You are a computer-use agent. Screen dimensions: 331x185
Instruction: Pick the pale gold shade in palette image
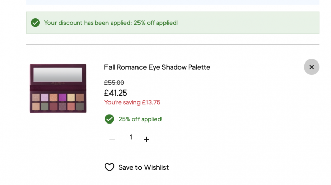pos(71,98)
